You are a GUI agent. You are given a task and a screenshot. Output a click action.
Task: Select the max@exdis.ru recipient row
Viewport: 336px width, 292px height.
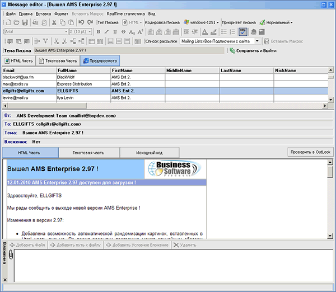click(x=165, y=84)
